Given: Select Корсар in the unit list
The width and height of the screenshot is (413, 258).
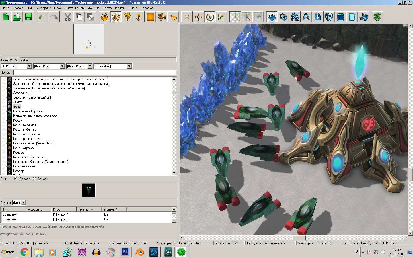Looking at the screenshot, I should tap(19, 171).
